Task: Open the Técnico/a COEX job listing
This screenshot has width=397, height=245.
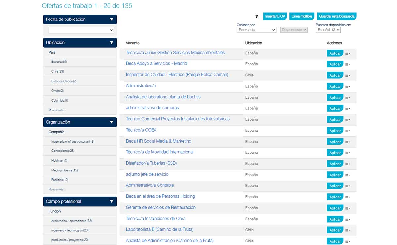Action: tap(142, 130)
